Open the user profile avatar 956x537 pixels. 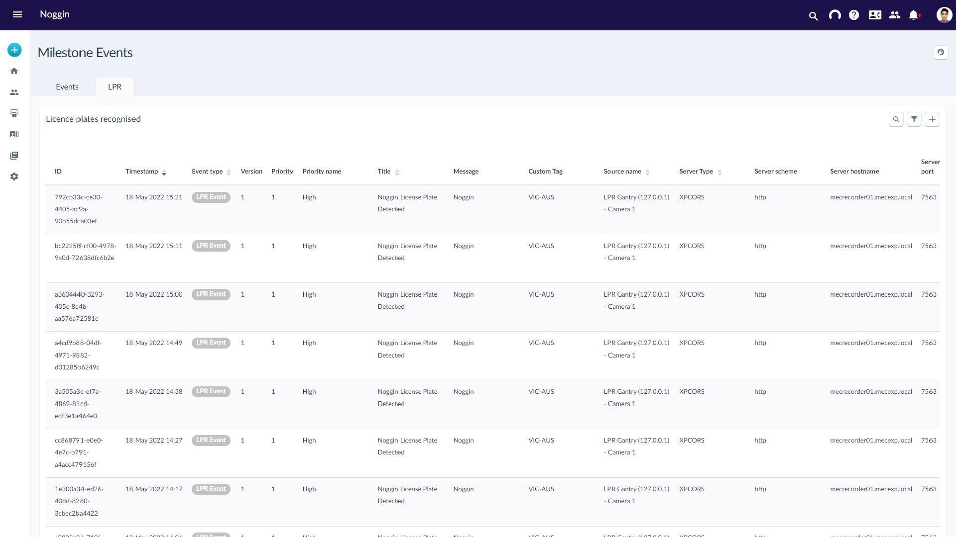(x=944, y=15)
